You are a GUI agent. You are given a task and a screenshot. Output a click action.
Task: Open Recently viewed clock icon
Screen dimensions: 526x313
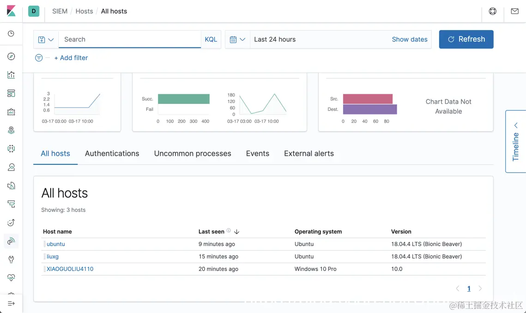[11, 34]
